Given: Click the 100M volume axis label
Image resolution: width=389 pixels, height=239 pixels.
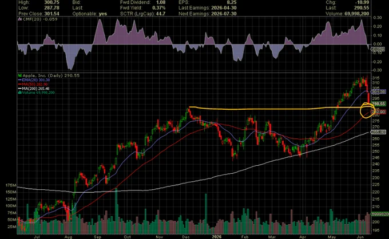Looking at the screenshot, I should (11, 206).
